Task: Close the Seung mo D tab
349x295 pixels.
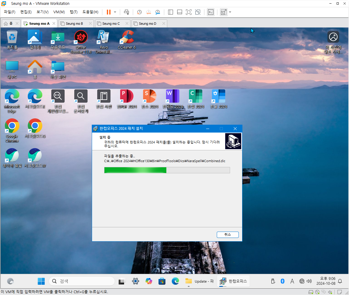Action: tap(164, 23)
